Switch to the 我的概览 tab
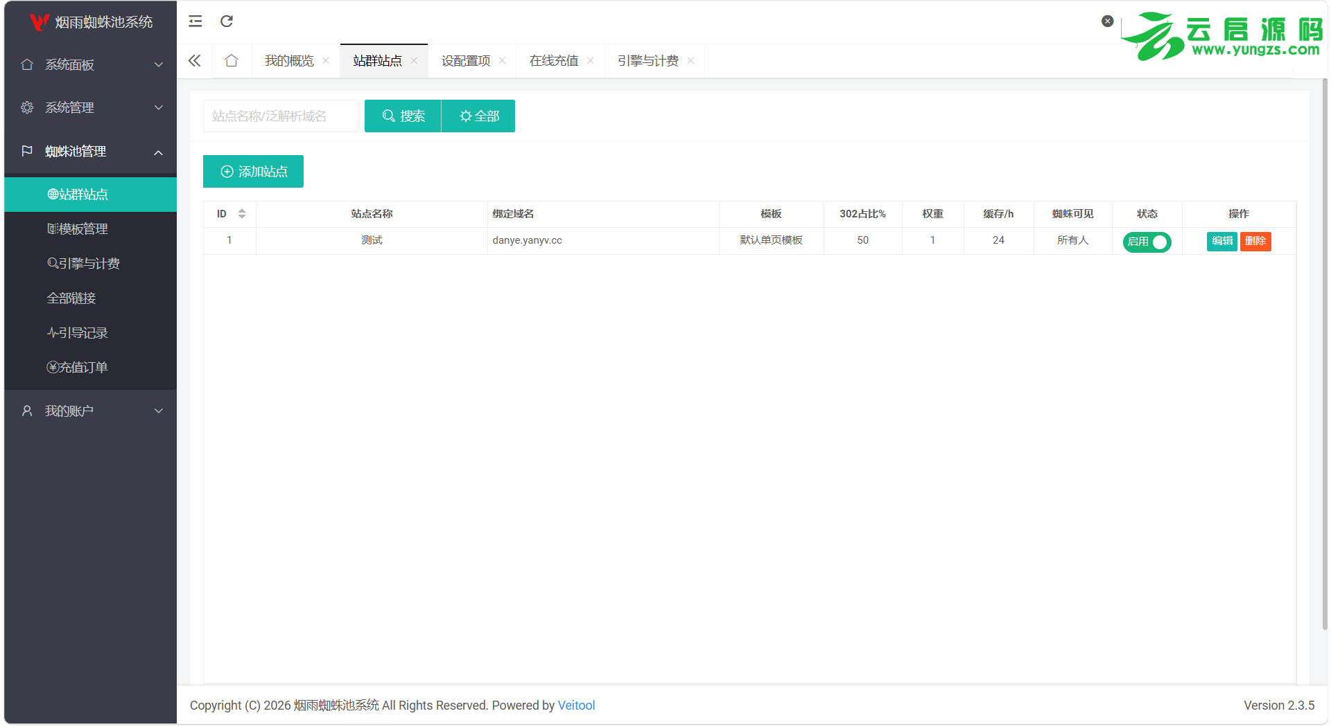 [x=289, y=61]
